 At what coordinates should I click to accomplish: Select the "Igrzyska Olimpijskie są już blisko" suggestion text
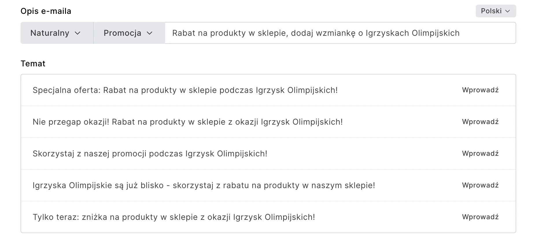(204, 186)
